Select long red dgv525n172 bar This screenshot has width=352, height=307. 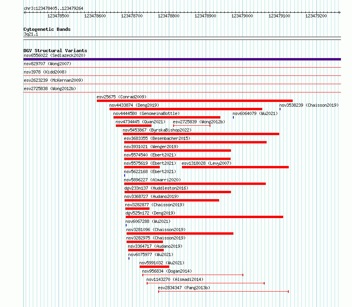pos(204,217)
